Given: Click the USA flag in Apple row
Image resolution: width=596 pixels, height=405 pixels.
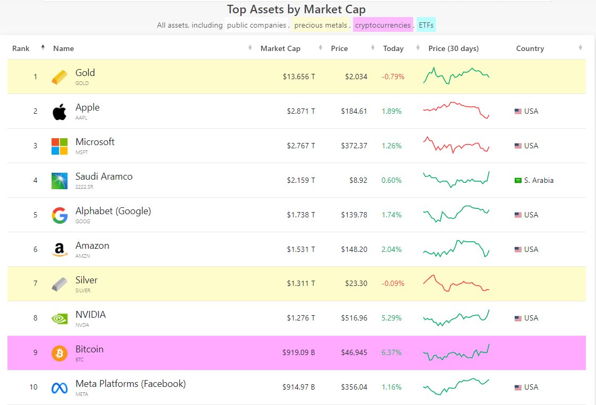Looking at the screenshot, I should 518,111.
